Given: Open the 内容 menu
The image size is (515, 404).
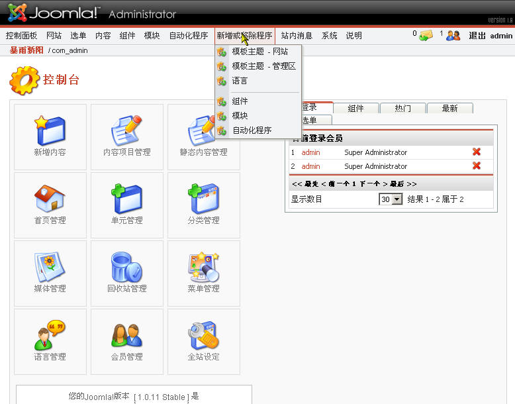Looking at the screenshot, I should point(103,36).
